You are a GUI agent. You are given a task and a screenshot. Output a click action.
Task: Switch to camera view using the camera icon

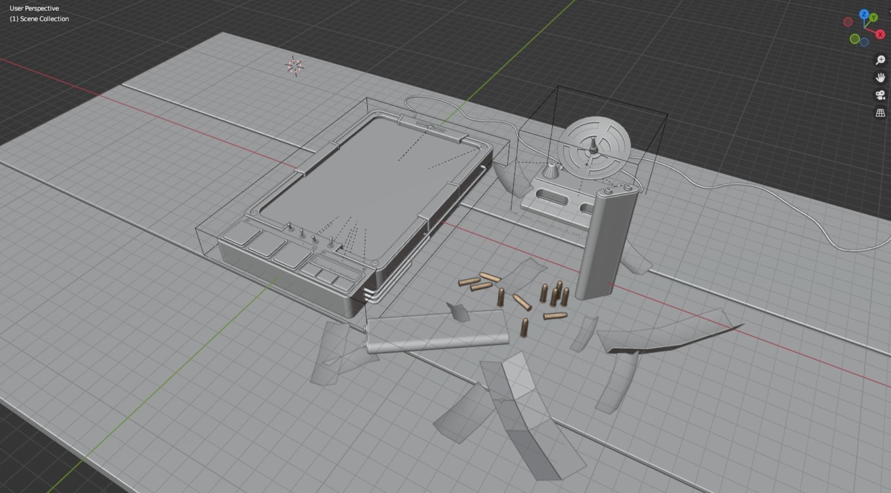pos(880,94)
